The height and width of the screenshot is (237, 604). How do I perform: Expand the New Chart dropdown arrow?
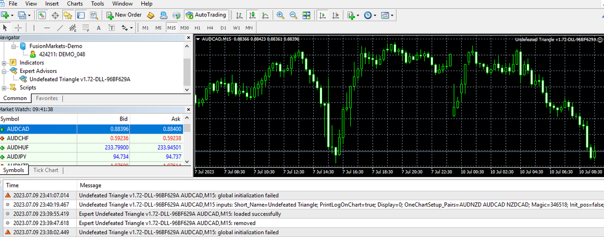click(12, 15)
